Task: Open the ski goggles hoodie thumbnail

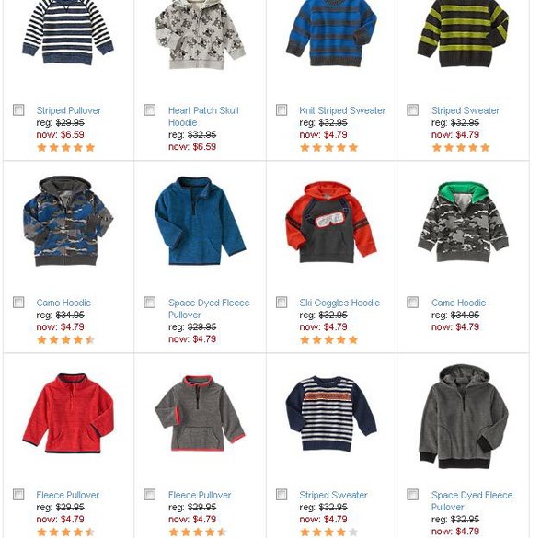Action: pyautogui.click(x=331, y=222)
